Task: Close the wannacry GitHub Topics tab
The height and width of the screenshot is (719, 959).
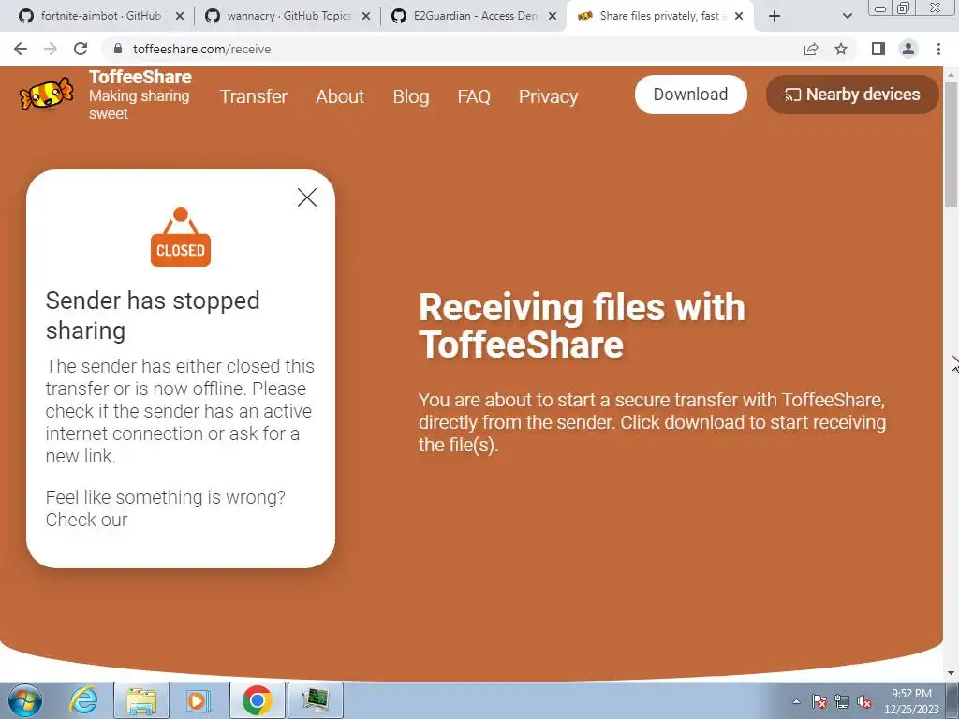Action: [x=366, y=16]
